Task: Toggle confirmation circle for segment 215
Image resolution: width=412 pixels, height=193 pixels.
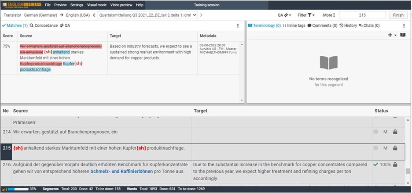Action: pyautogui.click(x=375, y=148)
